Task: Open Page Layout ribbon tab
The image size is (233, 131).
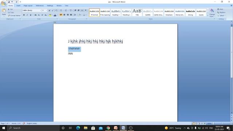Action: pyautogui.click(x=28, y=6)
